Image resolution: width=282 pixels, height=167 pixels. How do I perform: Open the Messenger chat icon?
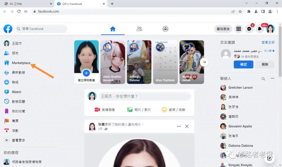point(249,29)
